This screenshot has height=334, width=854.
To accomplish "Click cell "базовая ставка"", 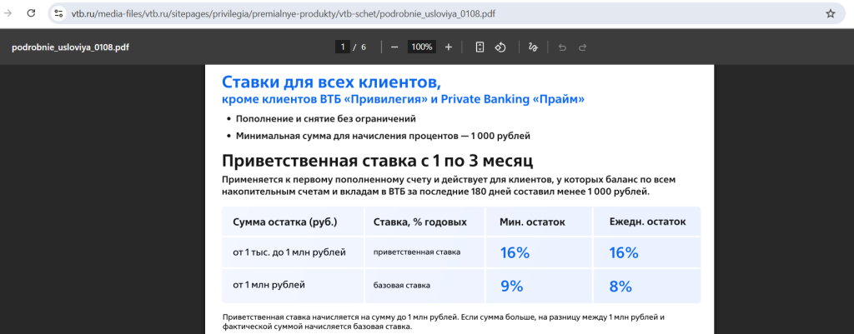I will click(402, 285).
